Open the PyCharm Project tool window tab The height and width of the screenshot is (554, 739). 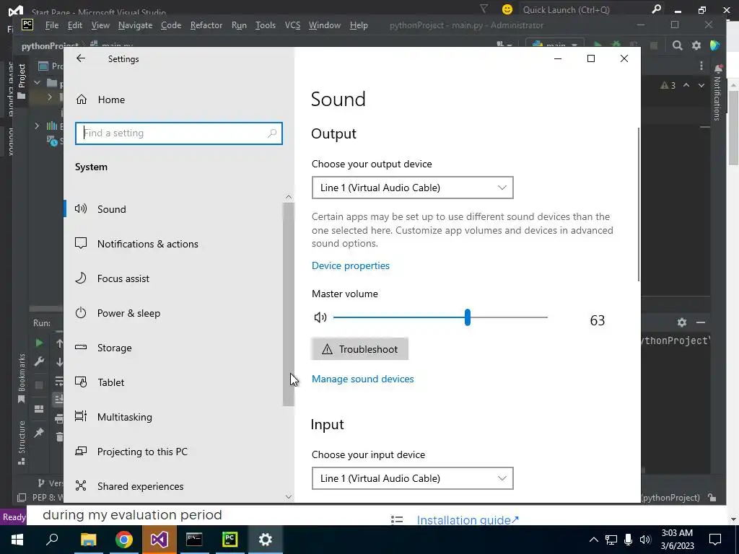[21, 81]
